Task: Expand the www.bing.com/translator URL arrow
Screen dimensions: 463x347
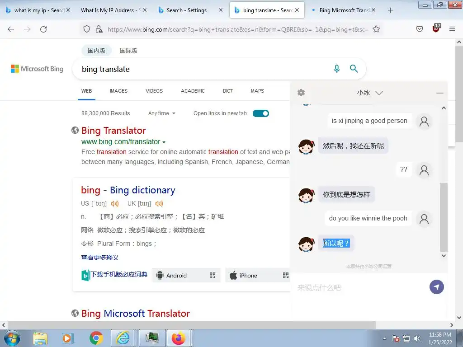Action: (x=164, y=142)
